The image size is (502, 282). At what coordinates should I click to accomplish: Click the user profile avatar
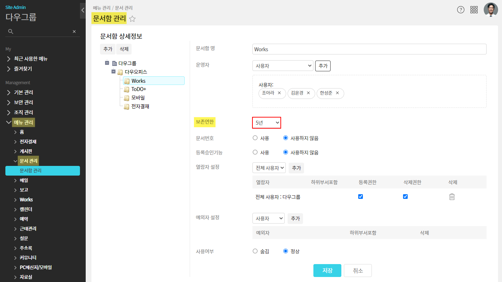point(491,10)
